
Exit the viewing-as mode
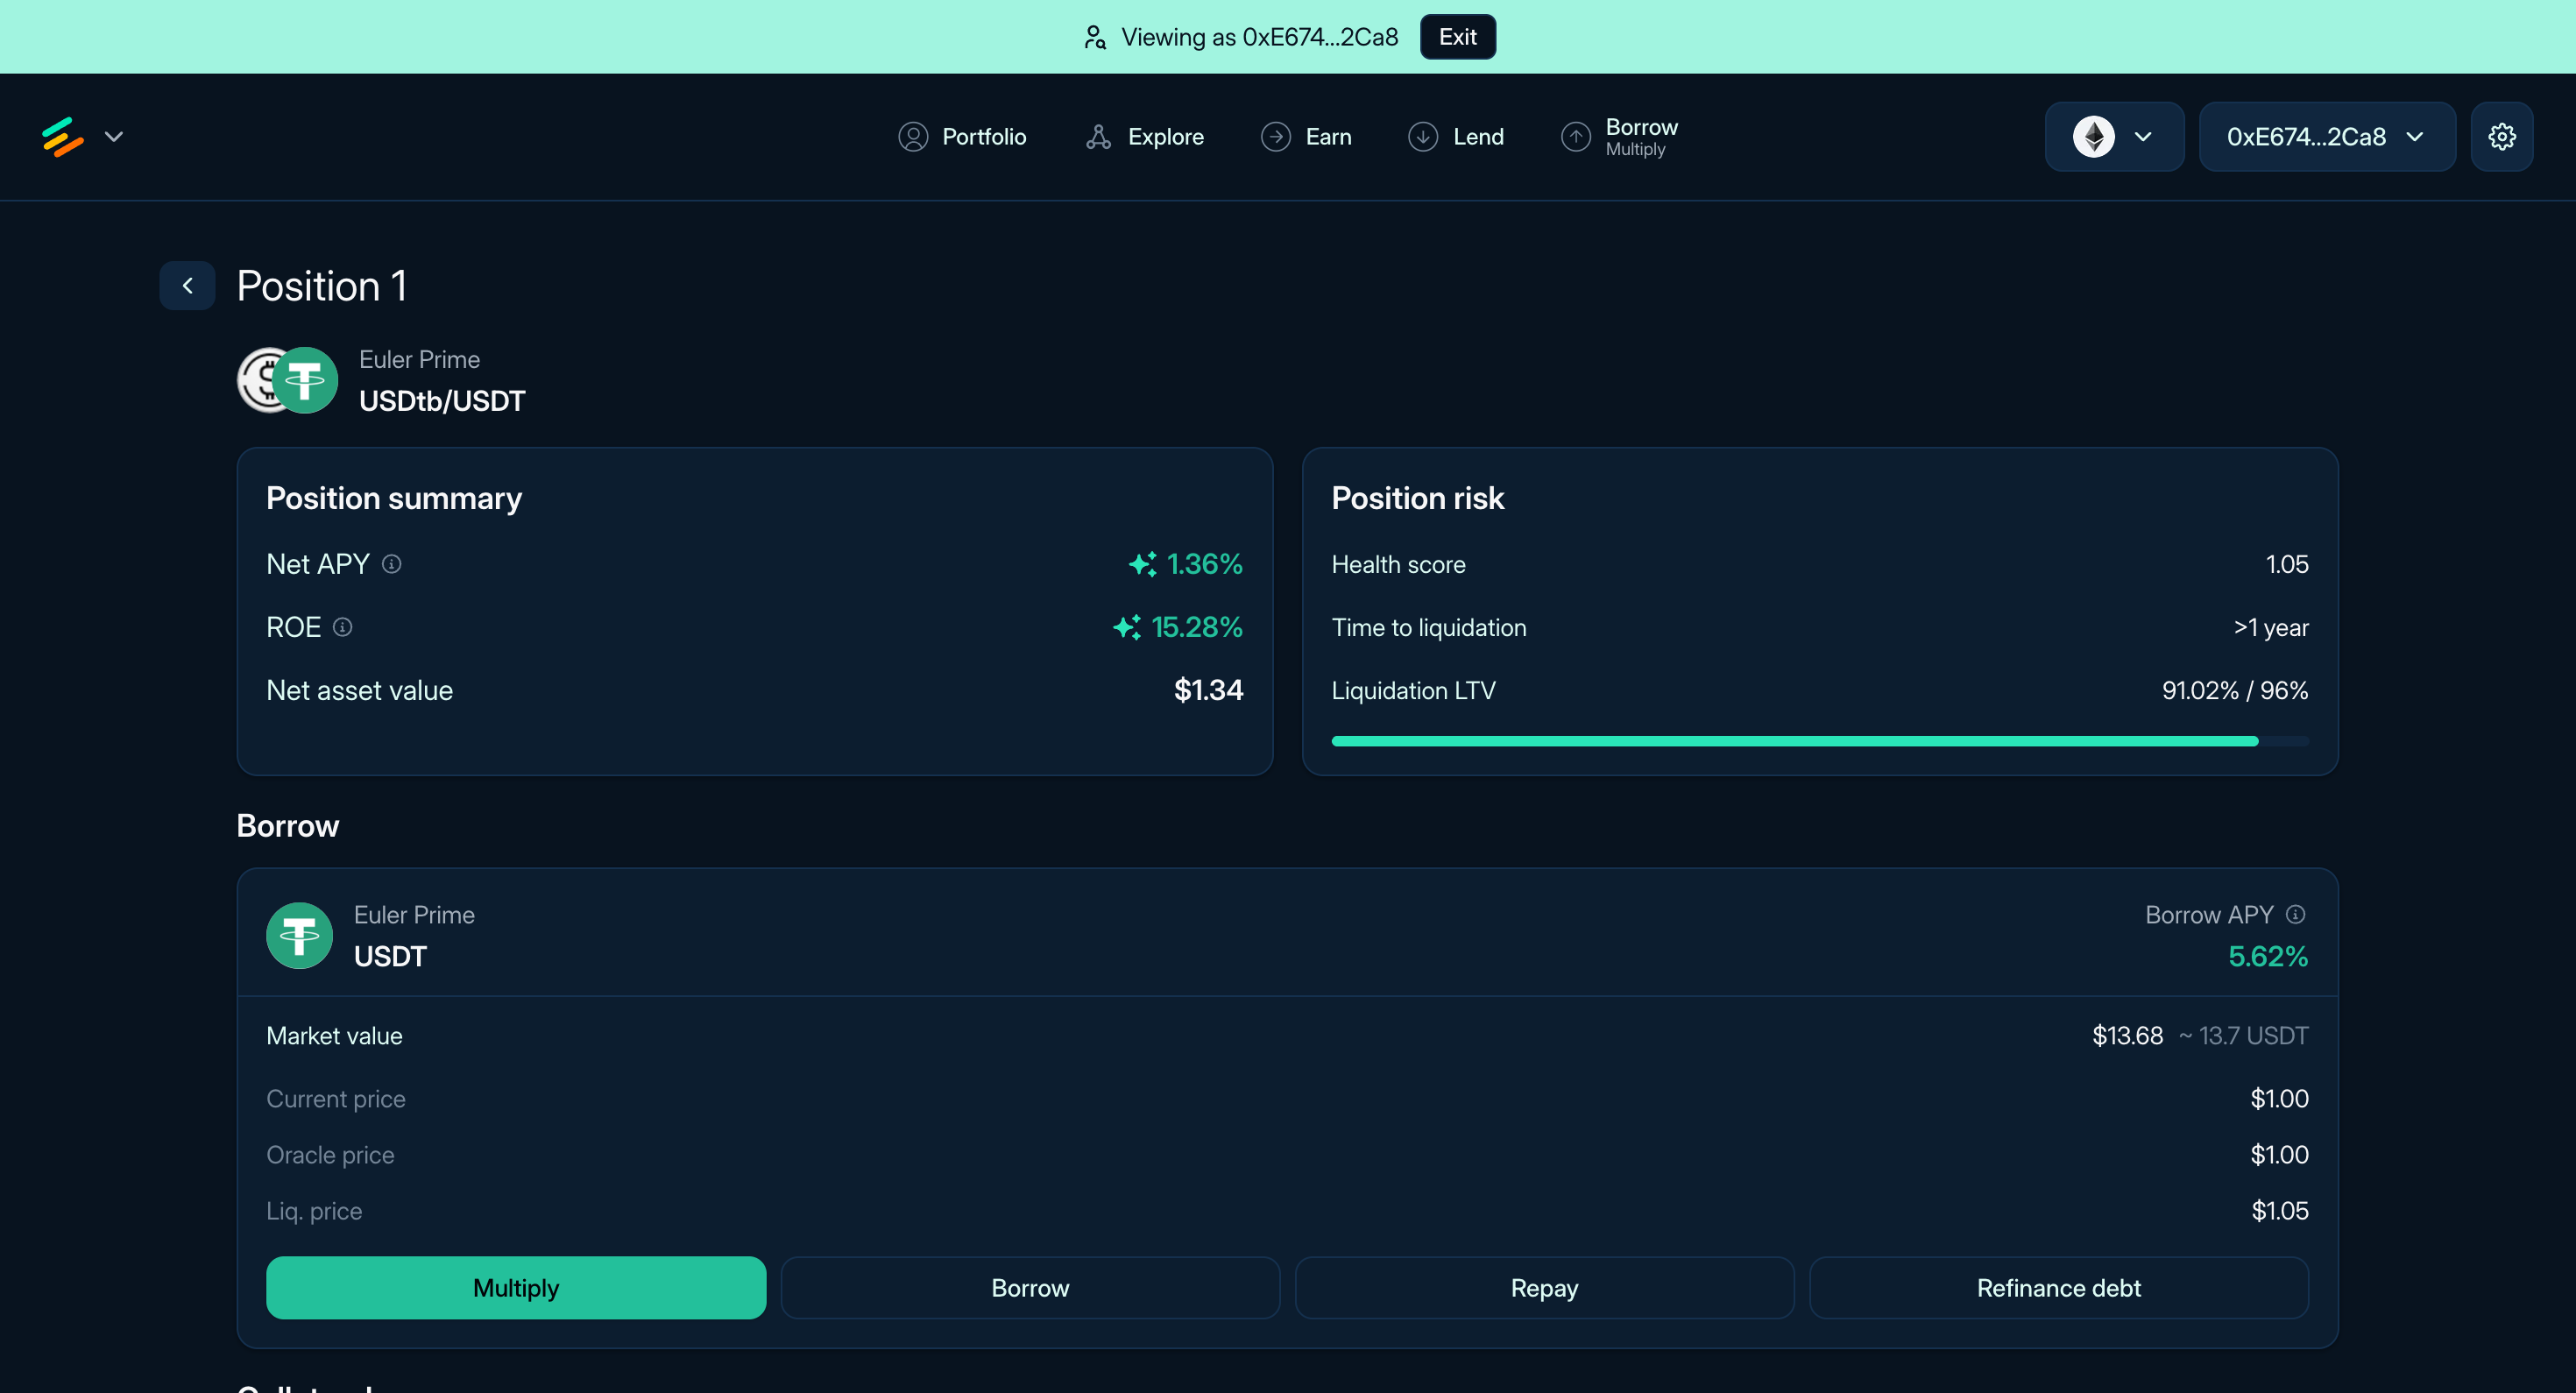(1457, 37)
